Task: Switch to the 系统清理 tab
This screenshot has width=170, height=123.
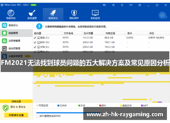Action: 32,14
